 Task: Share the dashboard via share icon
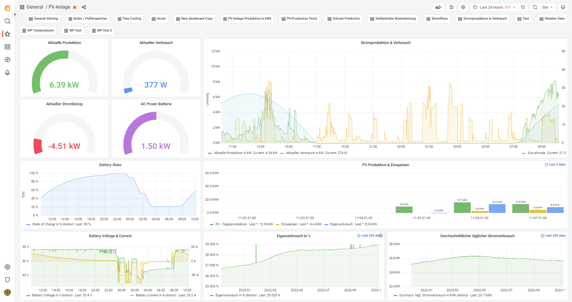(x=84, y=7)
